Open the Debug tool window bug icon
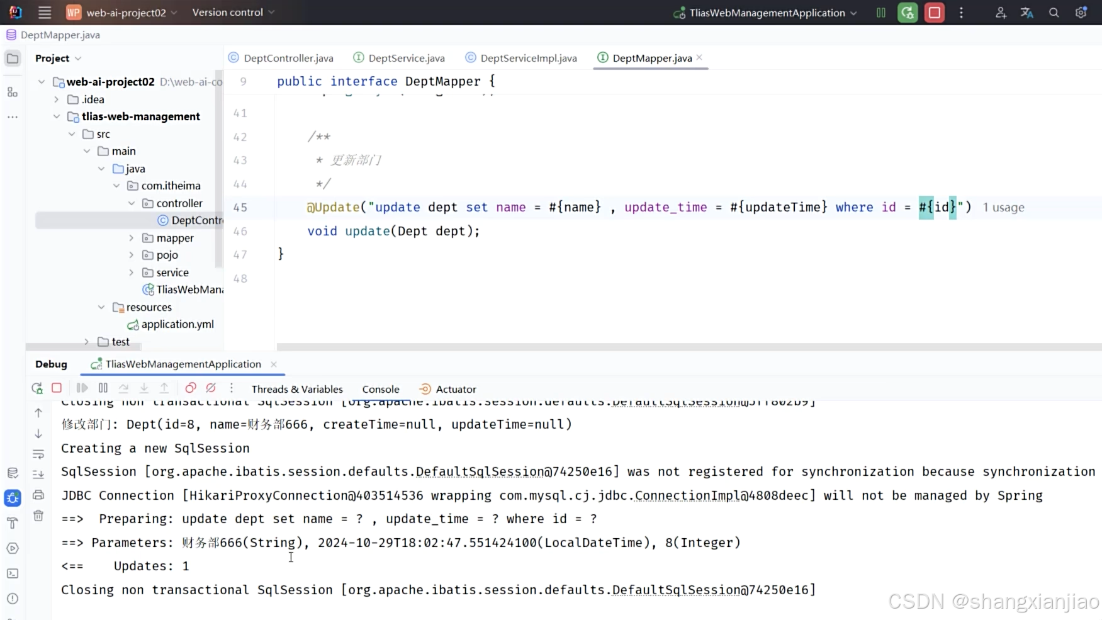The image size is (1102, 620). pyautogui.click(x=13, y=498)
